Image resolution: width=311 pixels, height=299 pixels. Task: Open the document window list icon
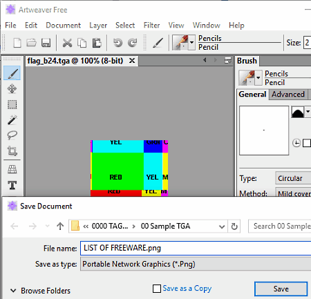point(228,60)
